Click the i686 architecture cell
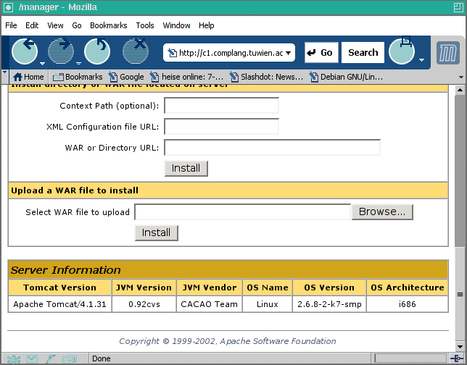The height and width of the screenshot is (365, 467). pyautogui.click(x=407, y=304)
